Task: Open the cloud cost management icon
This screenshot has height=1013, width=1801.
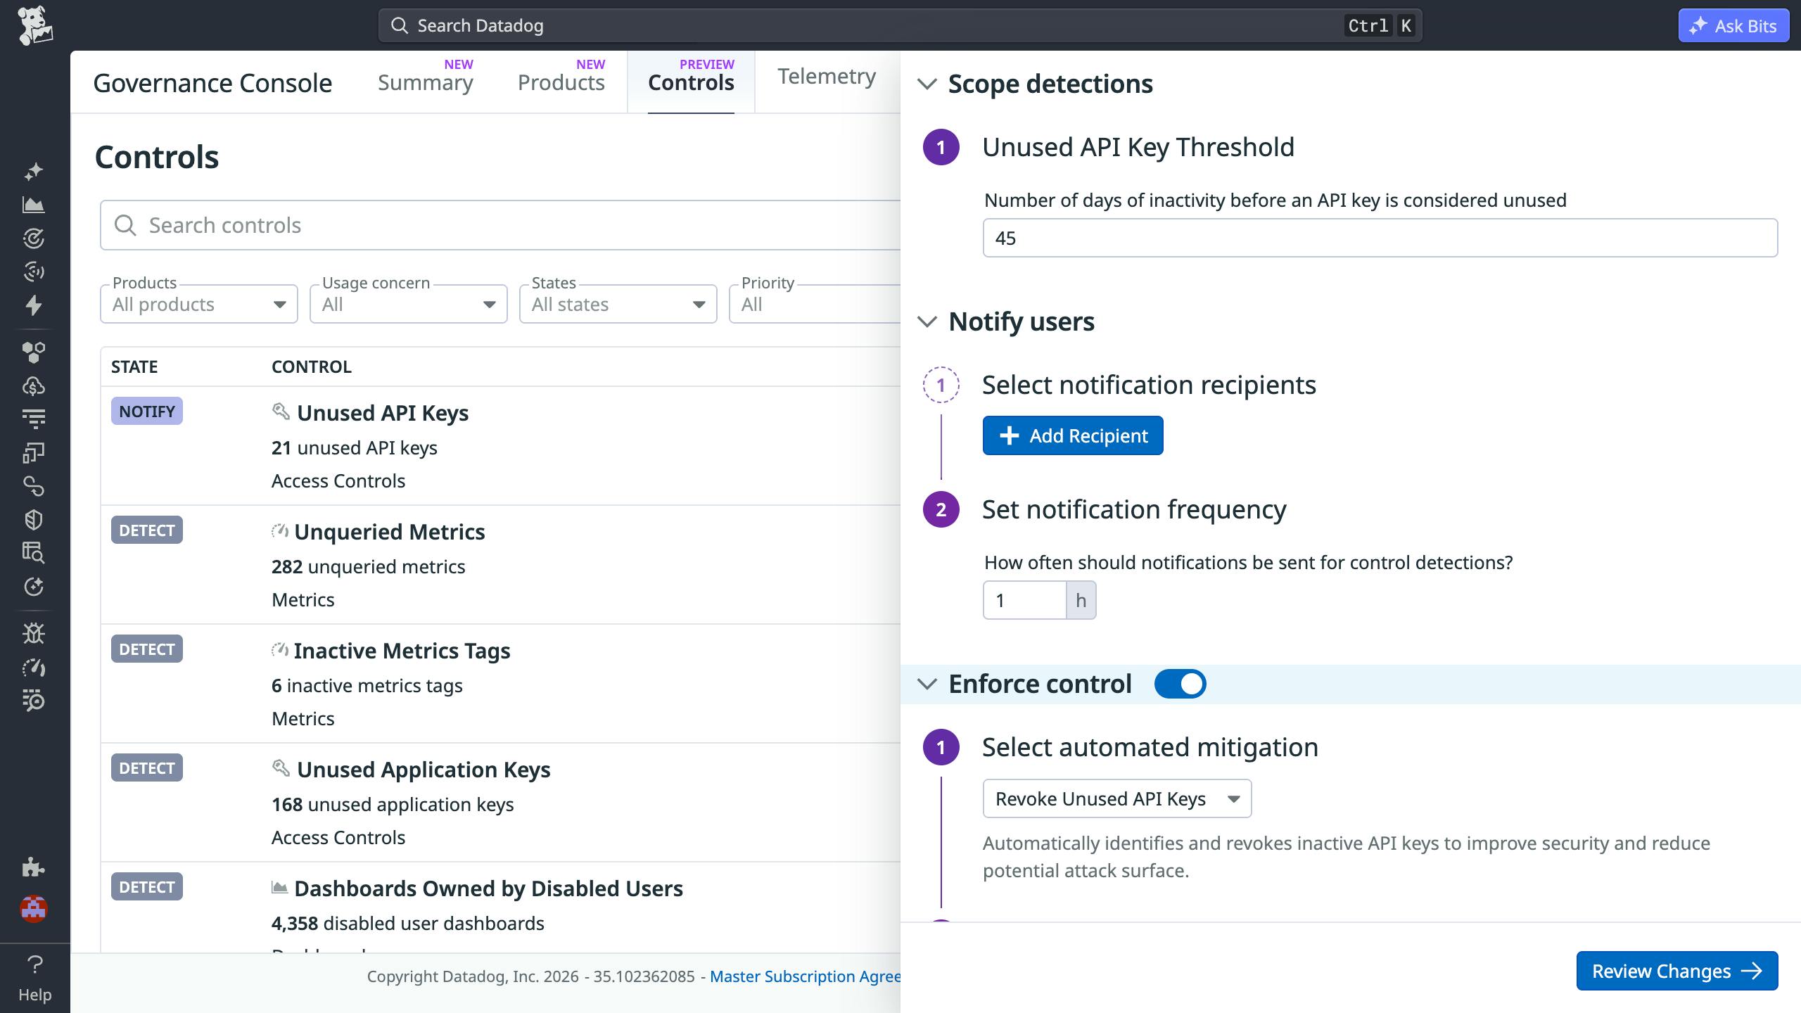Action: [x=33, y=386]
